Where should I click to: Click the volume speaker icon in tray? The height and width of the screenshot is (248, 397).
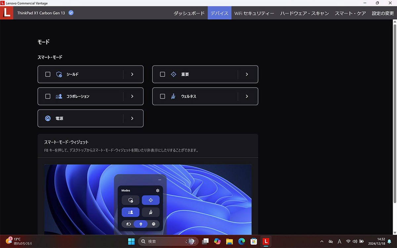[355, 241]
